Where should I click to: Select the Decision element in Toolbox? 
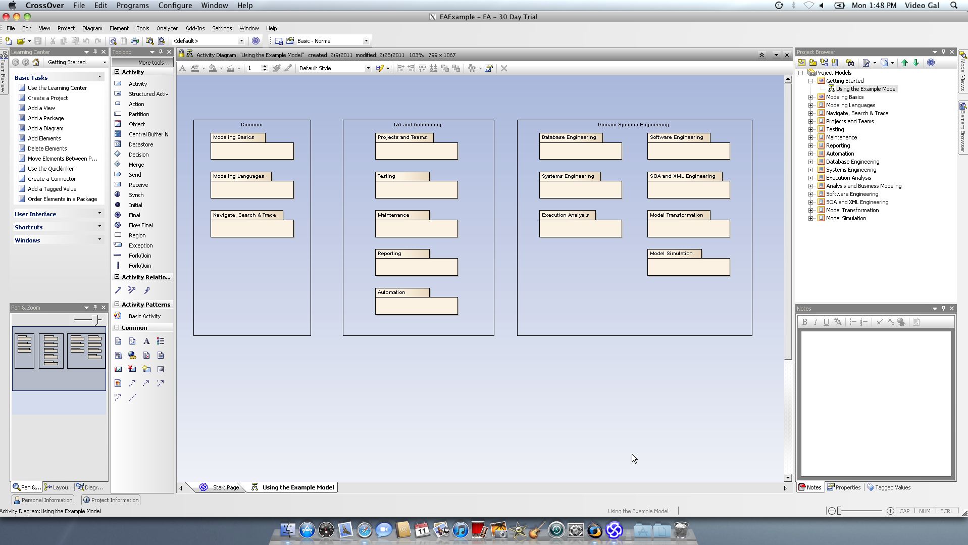click(138, 155)
